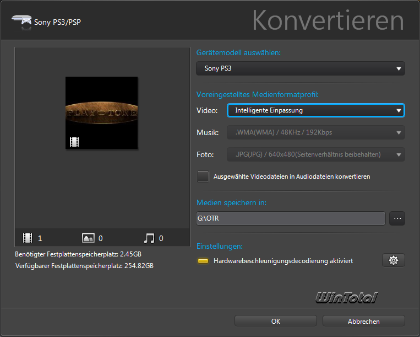Click the Hardwarebeschleunigungsdecodierung aktiviert text

click(x=283, y=261)
